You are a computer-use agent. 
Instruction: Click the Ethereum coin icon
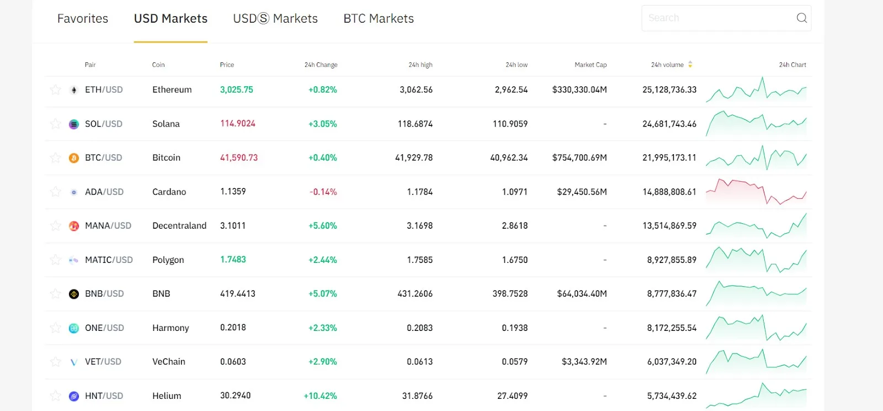pos(74,90)
